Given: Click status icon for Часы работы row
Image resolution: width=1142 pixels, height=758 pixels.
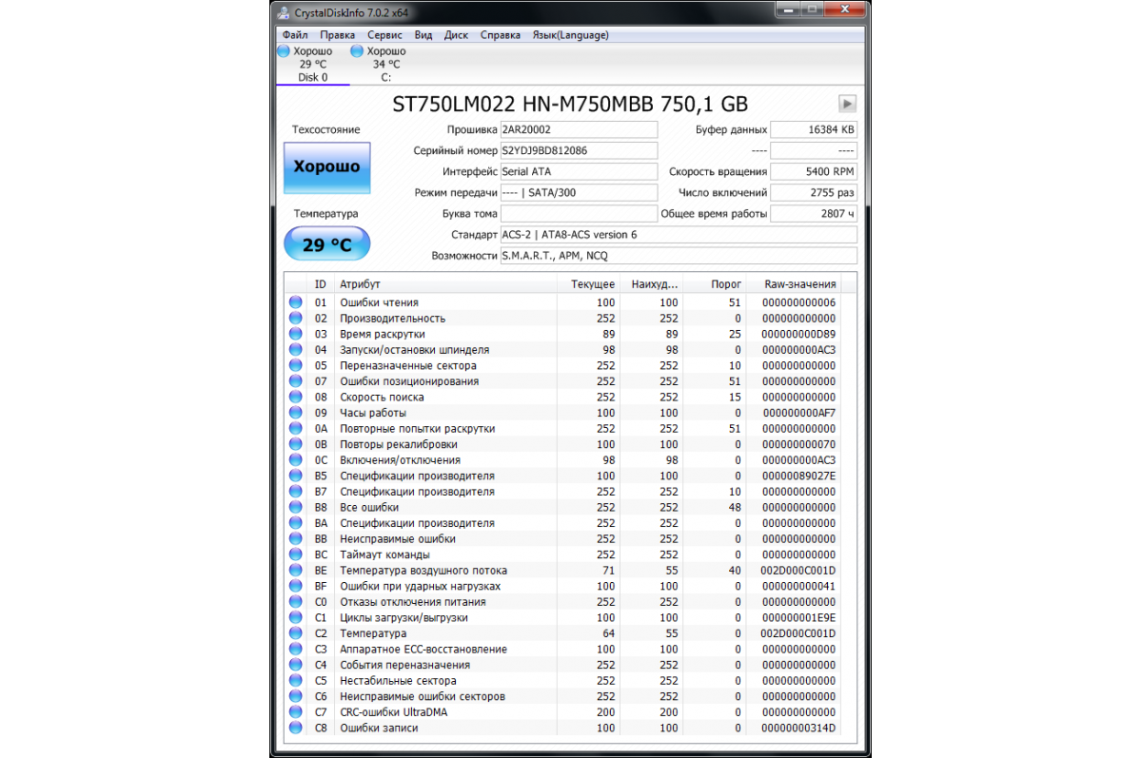Looking at the screenshot, I should coord(296,413).
